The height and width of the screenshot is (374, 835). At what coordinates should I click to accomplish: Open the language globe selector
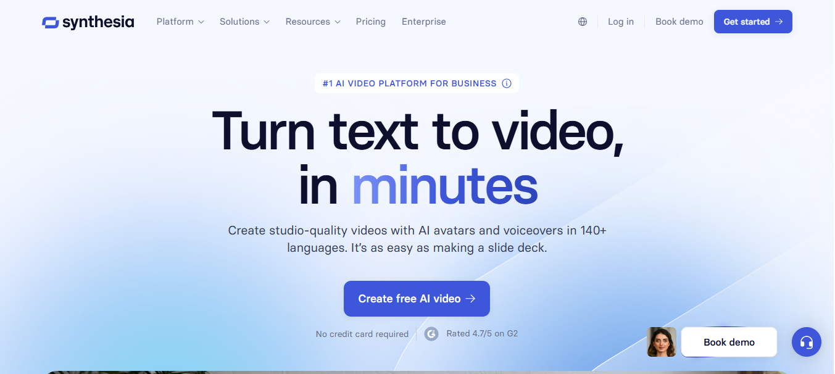(583, 22)
